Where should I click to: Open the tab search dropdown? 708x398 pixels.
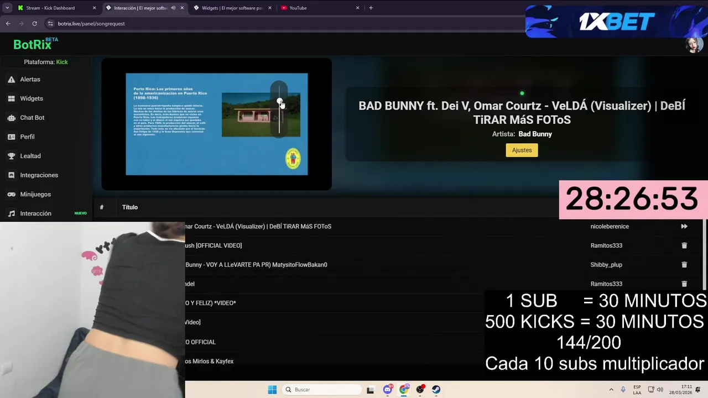[x=7, y=8]
